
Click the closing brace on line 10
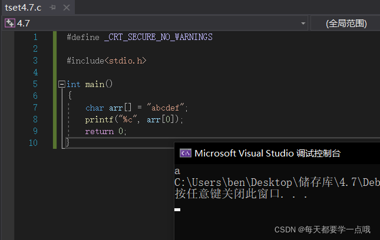click(68, 143)
